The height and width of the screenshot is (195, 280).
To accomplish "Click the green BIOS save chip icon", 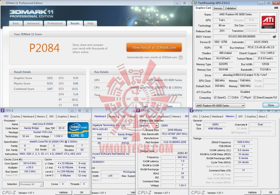I will click(x=274, y=37).
